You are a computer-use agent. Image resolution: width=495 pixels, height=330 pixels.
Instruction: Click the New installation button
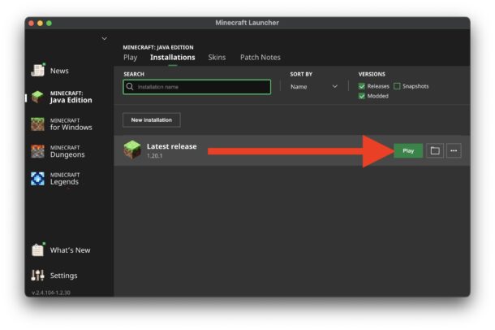click(x=152, y=119)
